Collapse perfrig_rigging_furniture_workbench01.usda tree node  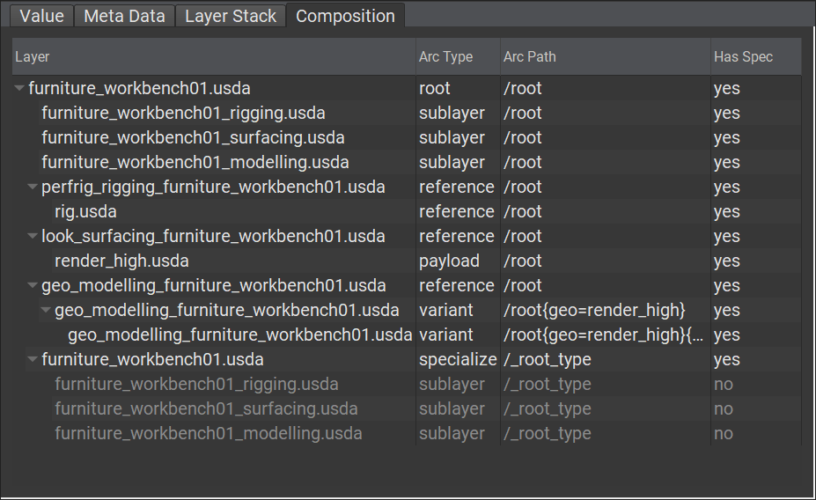(33, 187)
